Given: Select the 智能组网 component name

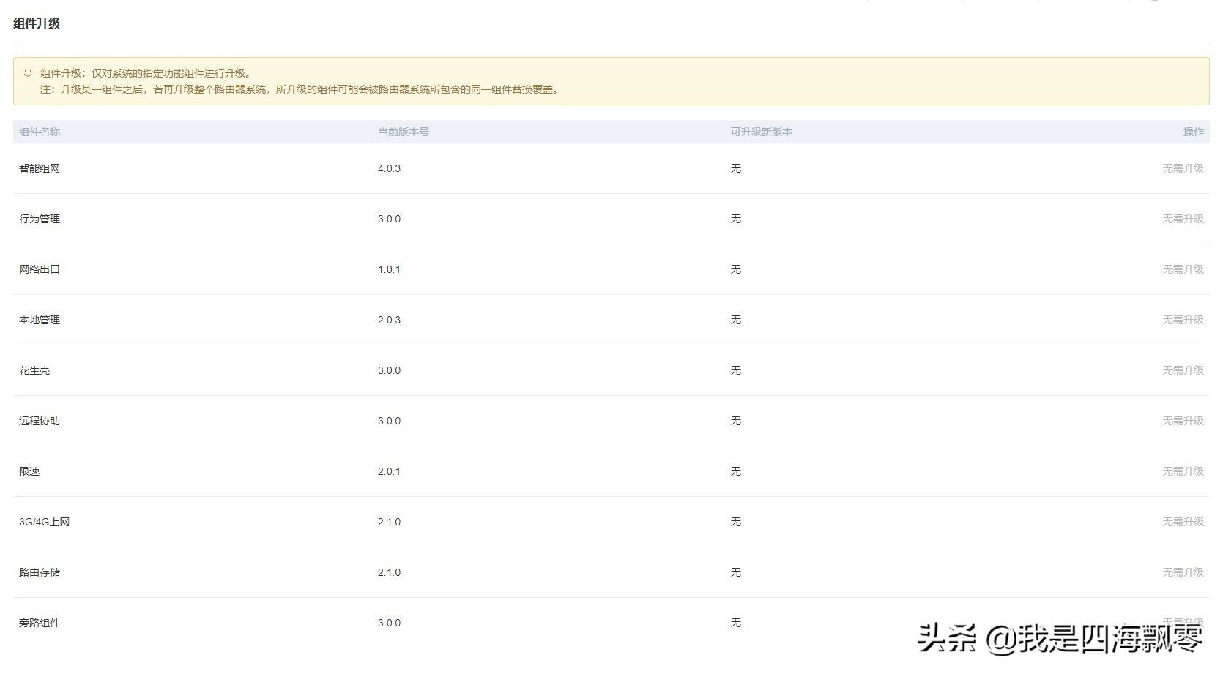Looking at the screenshot, I should pyautogui.click(x=40, y=168).
